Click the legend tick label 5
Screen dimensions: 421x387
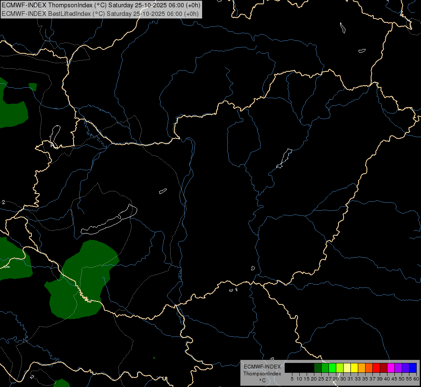click(x=292, y=379)
